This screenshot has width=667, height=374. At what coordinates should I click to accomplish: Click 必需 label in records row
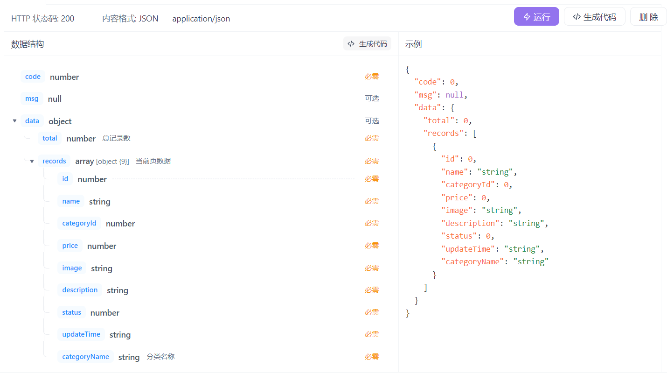click(372, 161)
